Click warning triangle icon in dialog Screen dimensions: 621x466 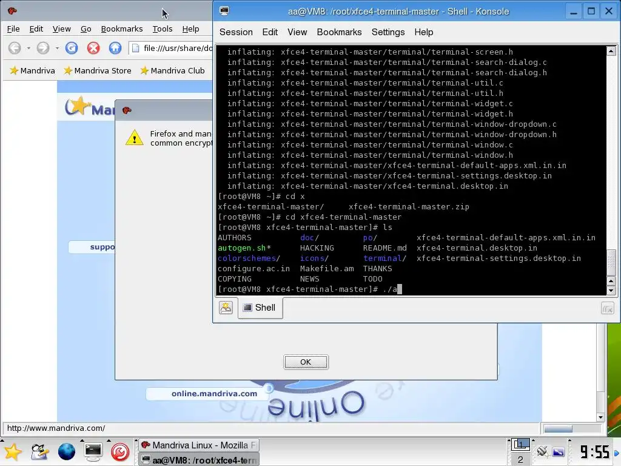[x=134, y=138]
